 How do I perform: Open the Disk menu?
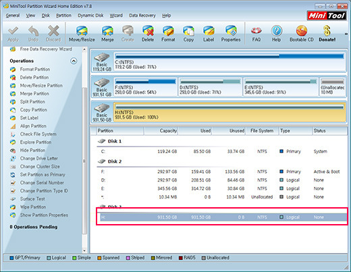click(x=46, y=16)
